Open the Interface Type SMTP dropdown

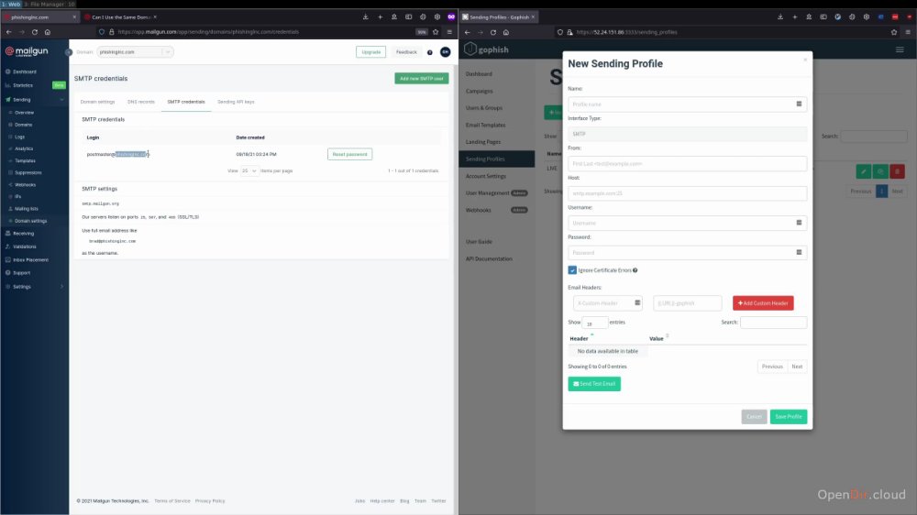[687, 134]
